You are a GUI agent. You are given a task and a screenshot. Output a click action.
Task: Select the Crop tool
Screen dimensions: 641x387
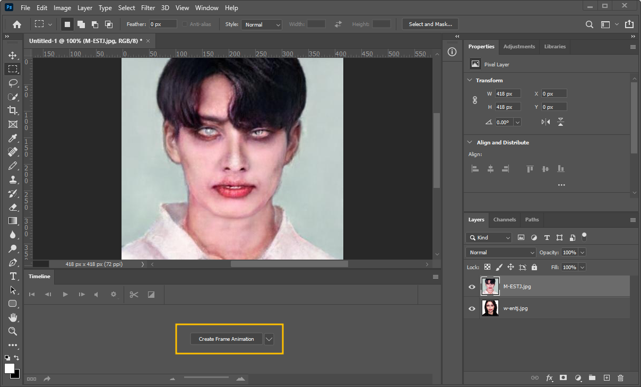13,110
